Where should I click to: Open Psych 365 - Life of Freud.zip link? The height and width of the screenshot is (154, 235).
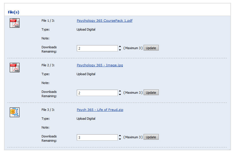(100, 110)
